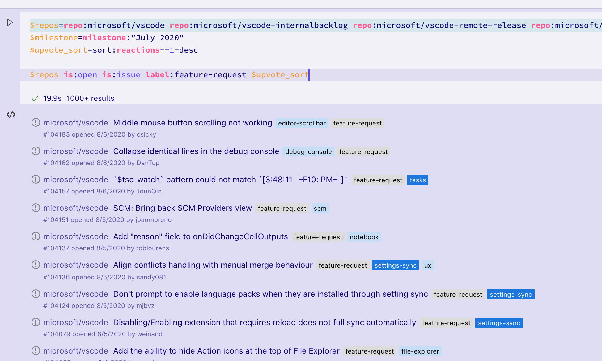Click the 'settings-sync' label on #104124
The image size is (602, 361).
[511, 294]
